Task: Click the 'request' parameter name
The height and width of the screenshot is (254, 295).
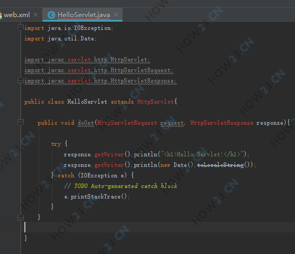Action: coord(172,123)
